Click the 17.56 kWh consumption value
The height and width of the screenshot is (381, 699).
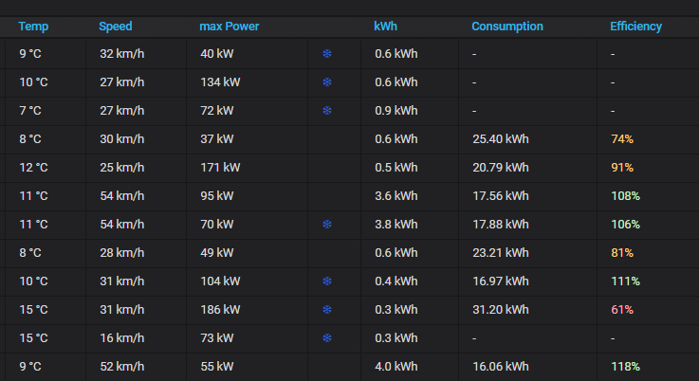(501, 195)
